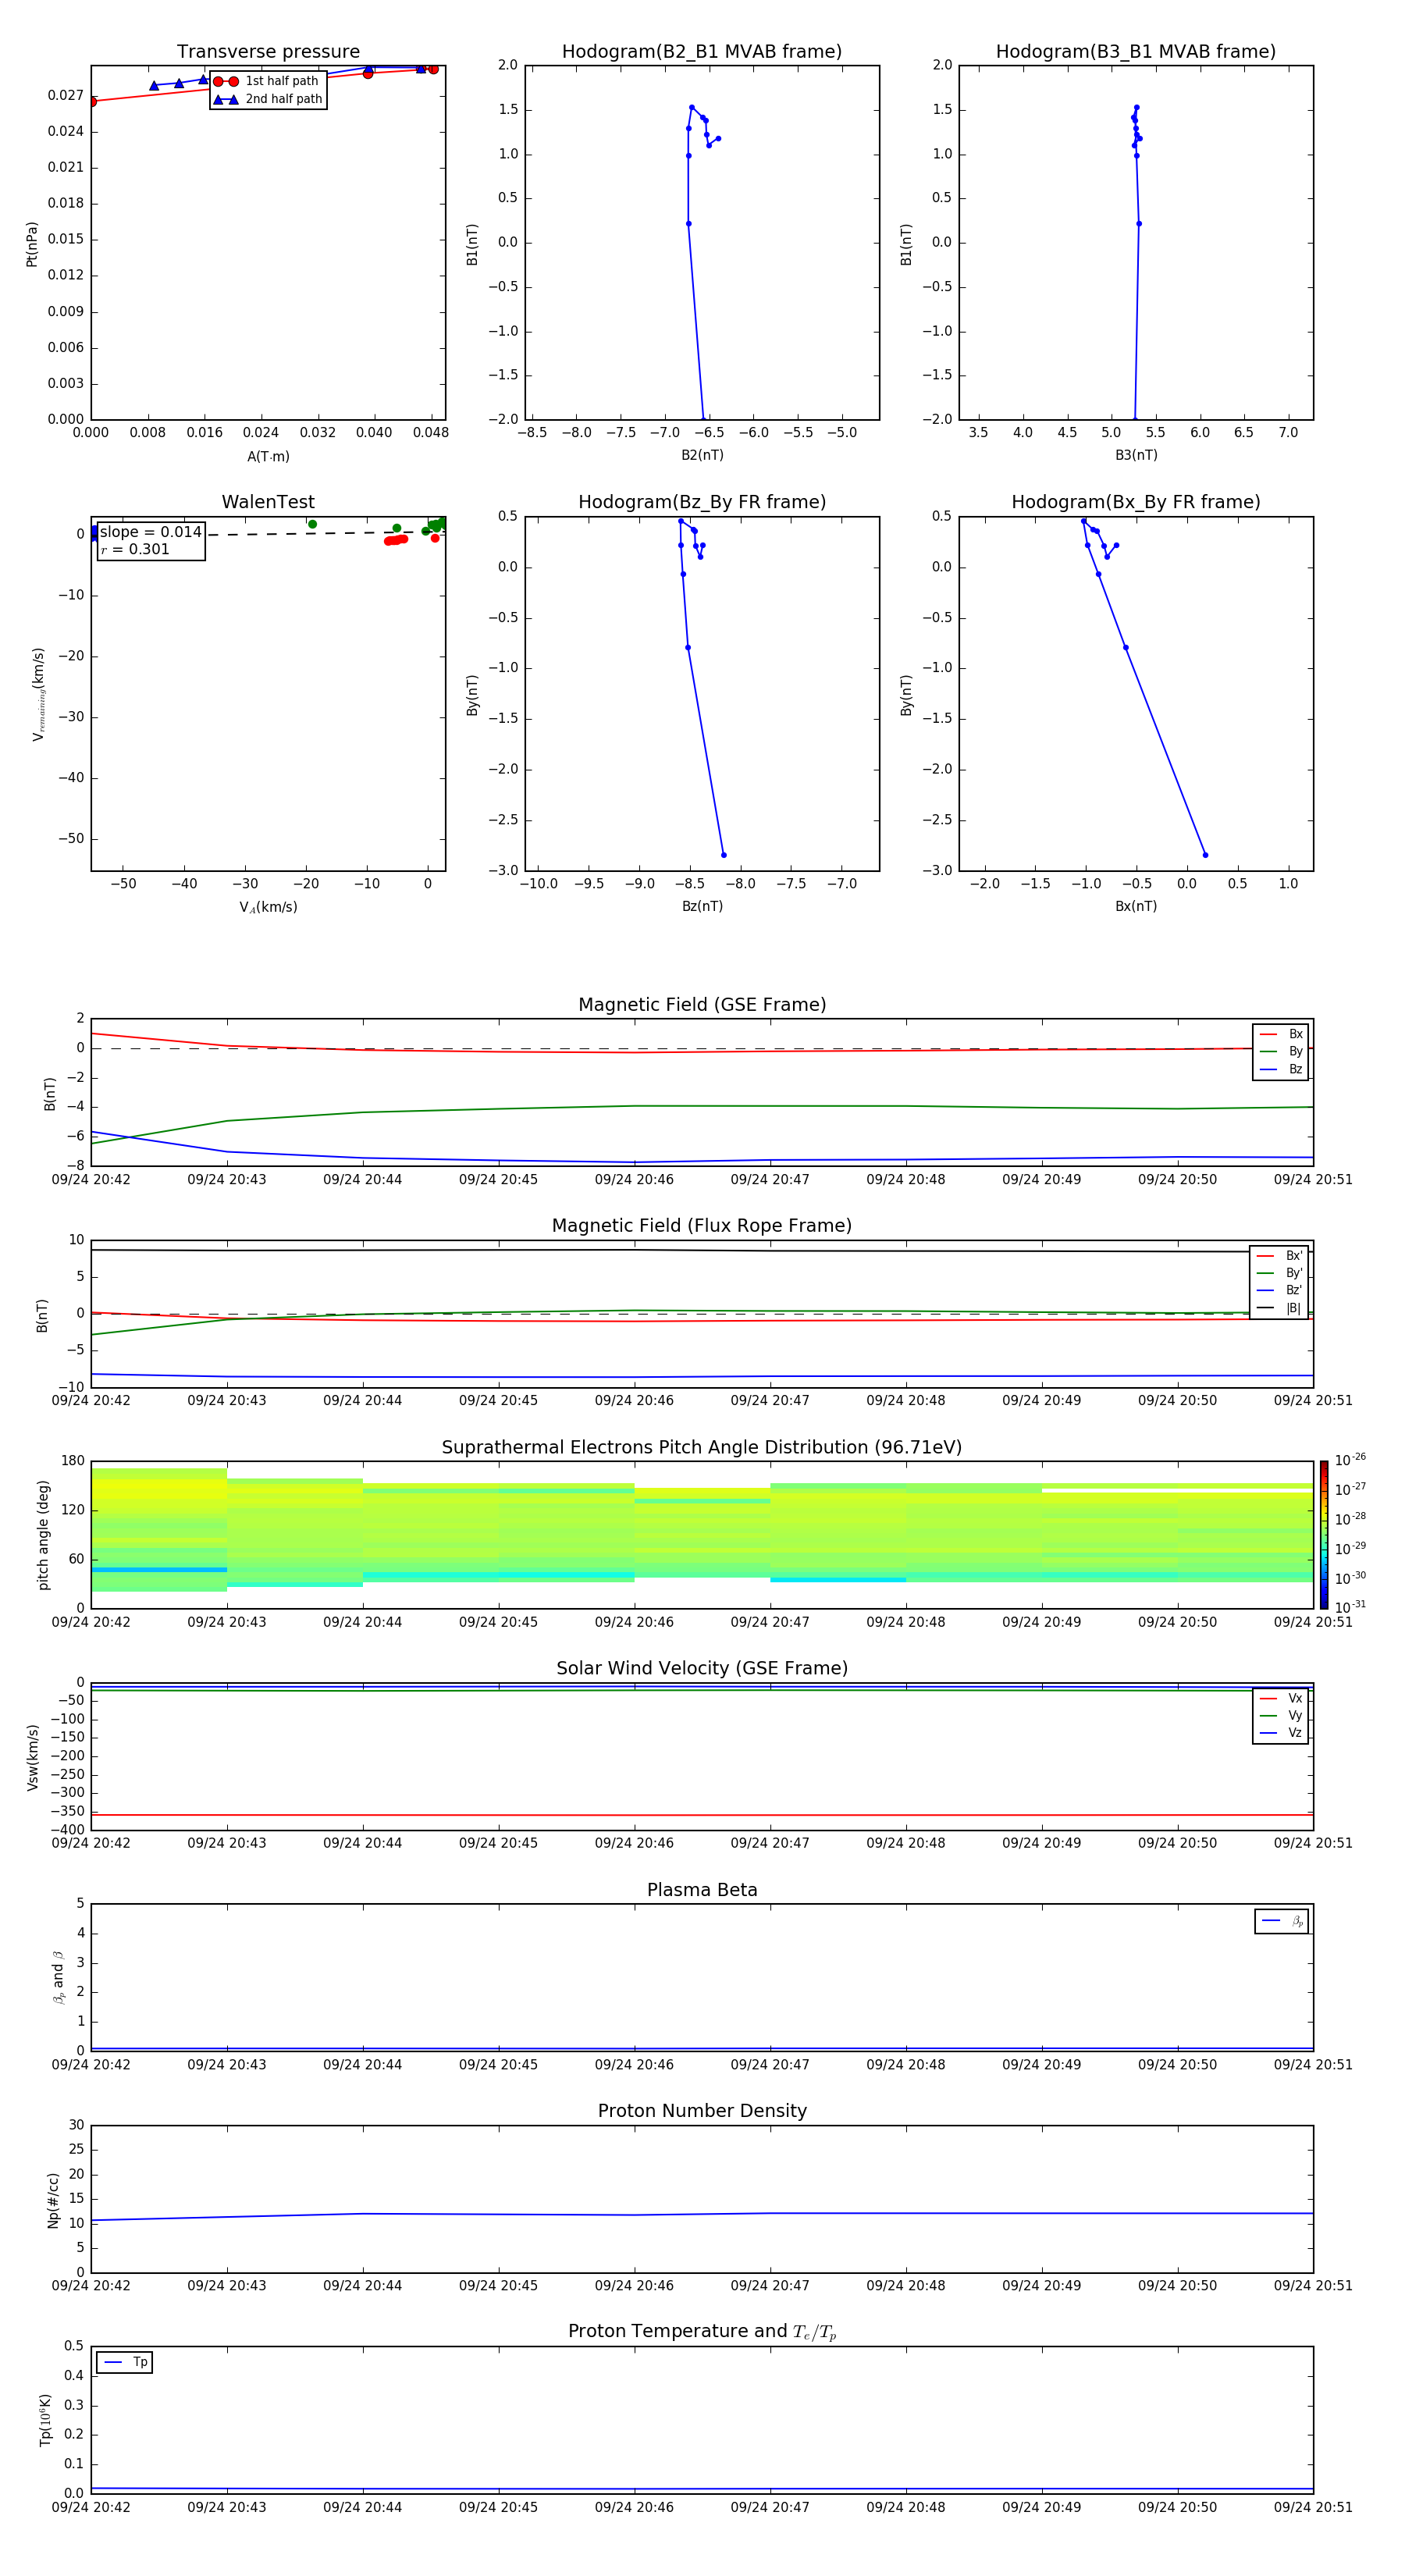Click 'Pt(nPa)' axis label
The image size is (1405, 2576).
[x=32, y=244]
